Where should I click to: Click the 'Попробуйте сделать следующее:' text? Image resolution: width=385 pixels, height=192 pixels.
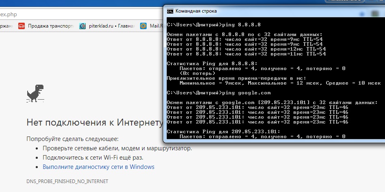72,139
